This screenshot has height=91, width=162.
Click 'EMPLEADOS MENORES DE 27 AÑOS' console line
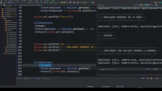pyautogui.click(x=122, y=17)
